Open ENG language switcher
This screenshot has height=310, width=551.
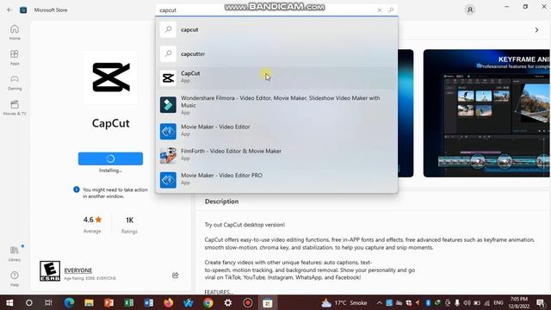[498, 302]
